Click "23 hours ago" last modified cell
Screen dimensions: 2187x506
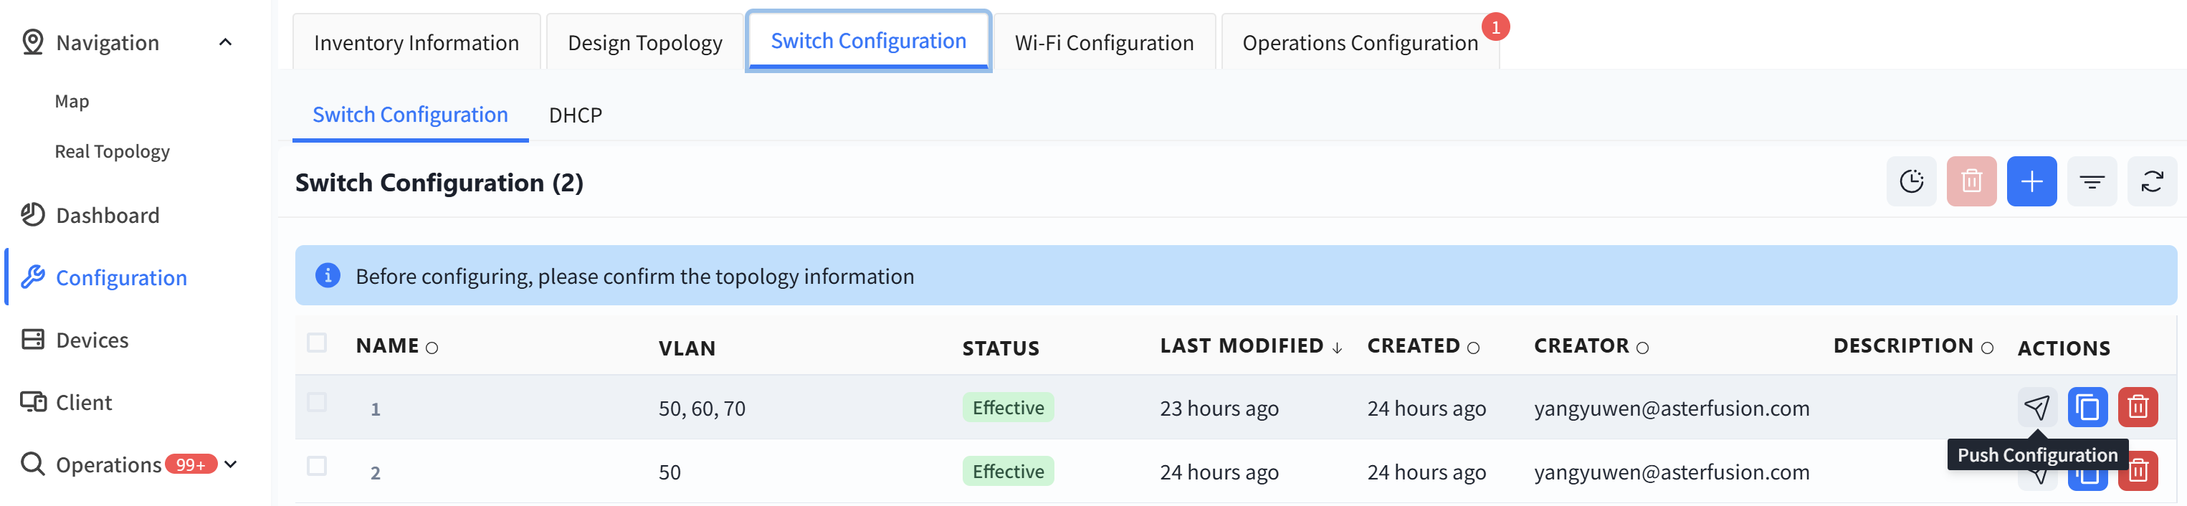[1219, 409]
